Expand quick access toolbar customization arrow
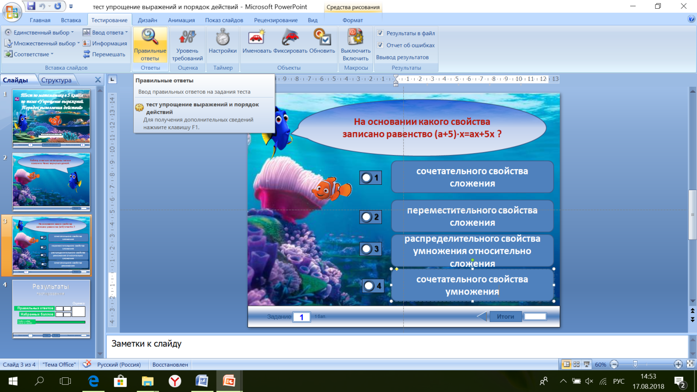This screenshot has width=697, height=392. [x=71, y=7]
